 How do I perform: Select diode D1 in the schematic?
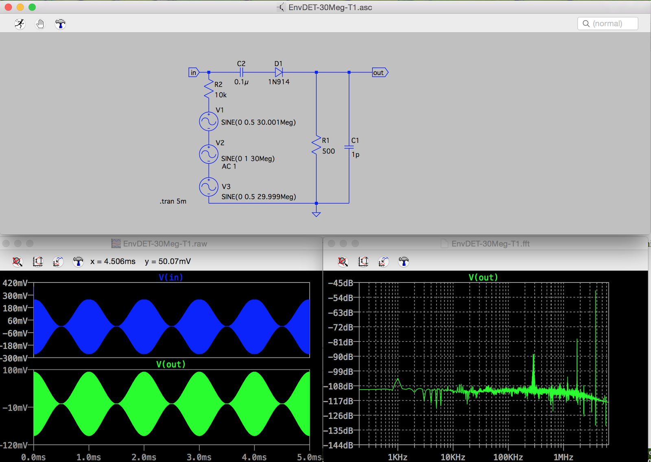[279, 71]
